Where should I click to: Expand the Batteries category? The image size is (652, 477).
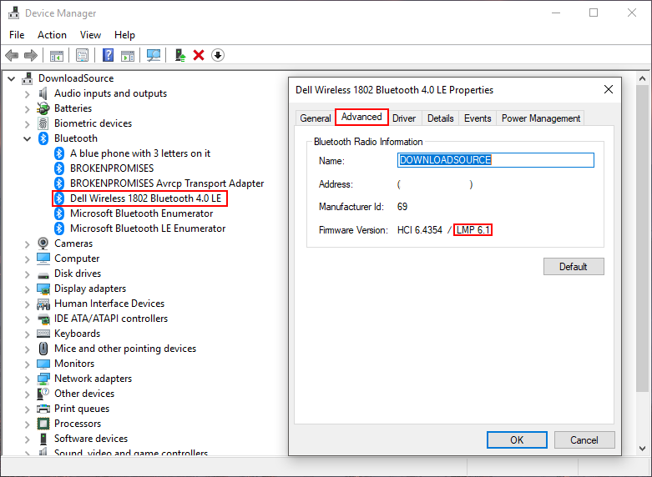(27, 109)
